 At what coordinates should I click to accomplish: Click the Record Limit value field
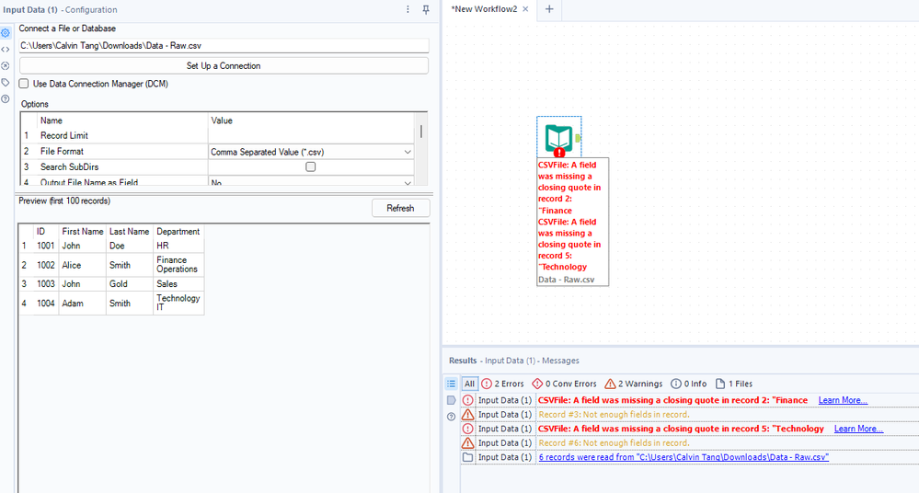pyautogui.click(x=311, y=135)
